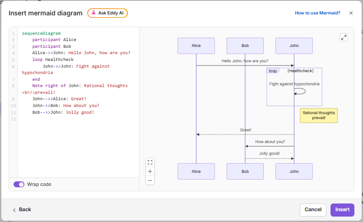Click the 'Hello John, how are you?' diagram message
This screenshot has height=222, width=363.
point(245,61)
